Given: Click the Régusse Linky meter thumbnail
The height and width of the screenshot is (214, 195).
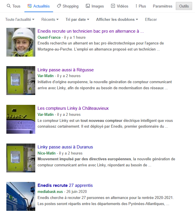Looking at the screenshot, I should (21, 81).
